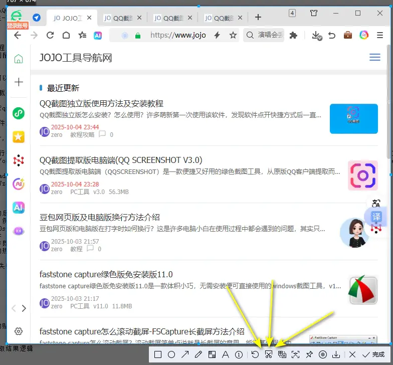
Task: Add a numbered step marker
Action: [239, 354]
